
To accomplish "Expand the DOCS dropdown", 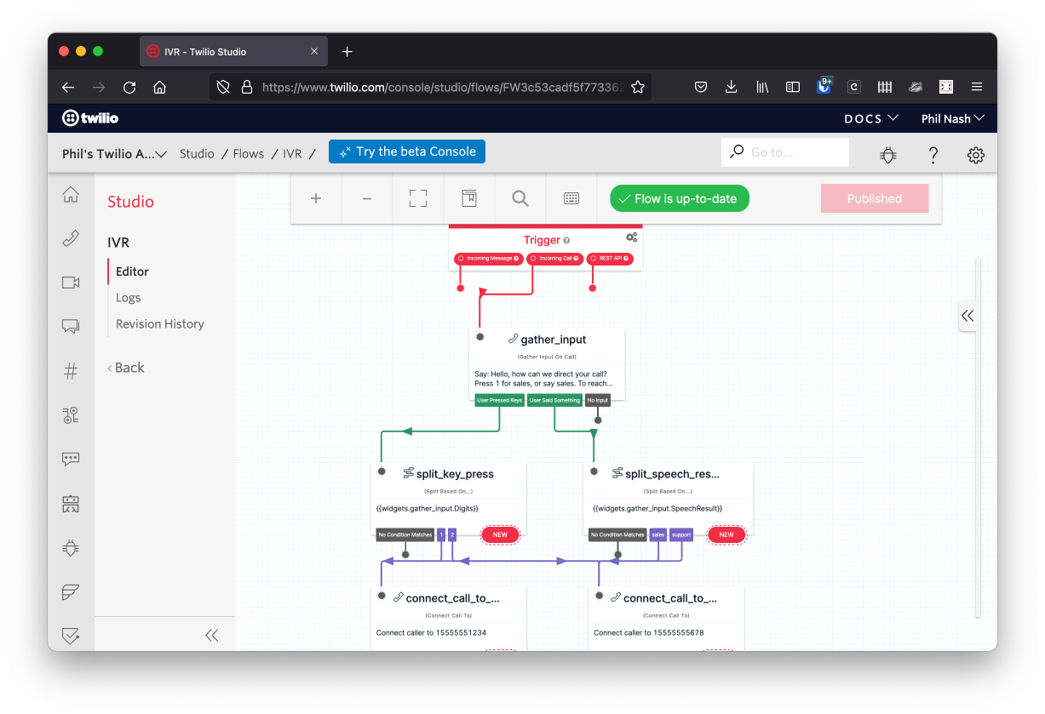I will 871,118.
